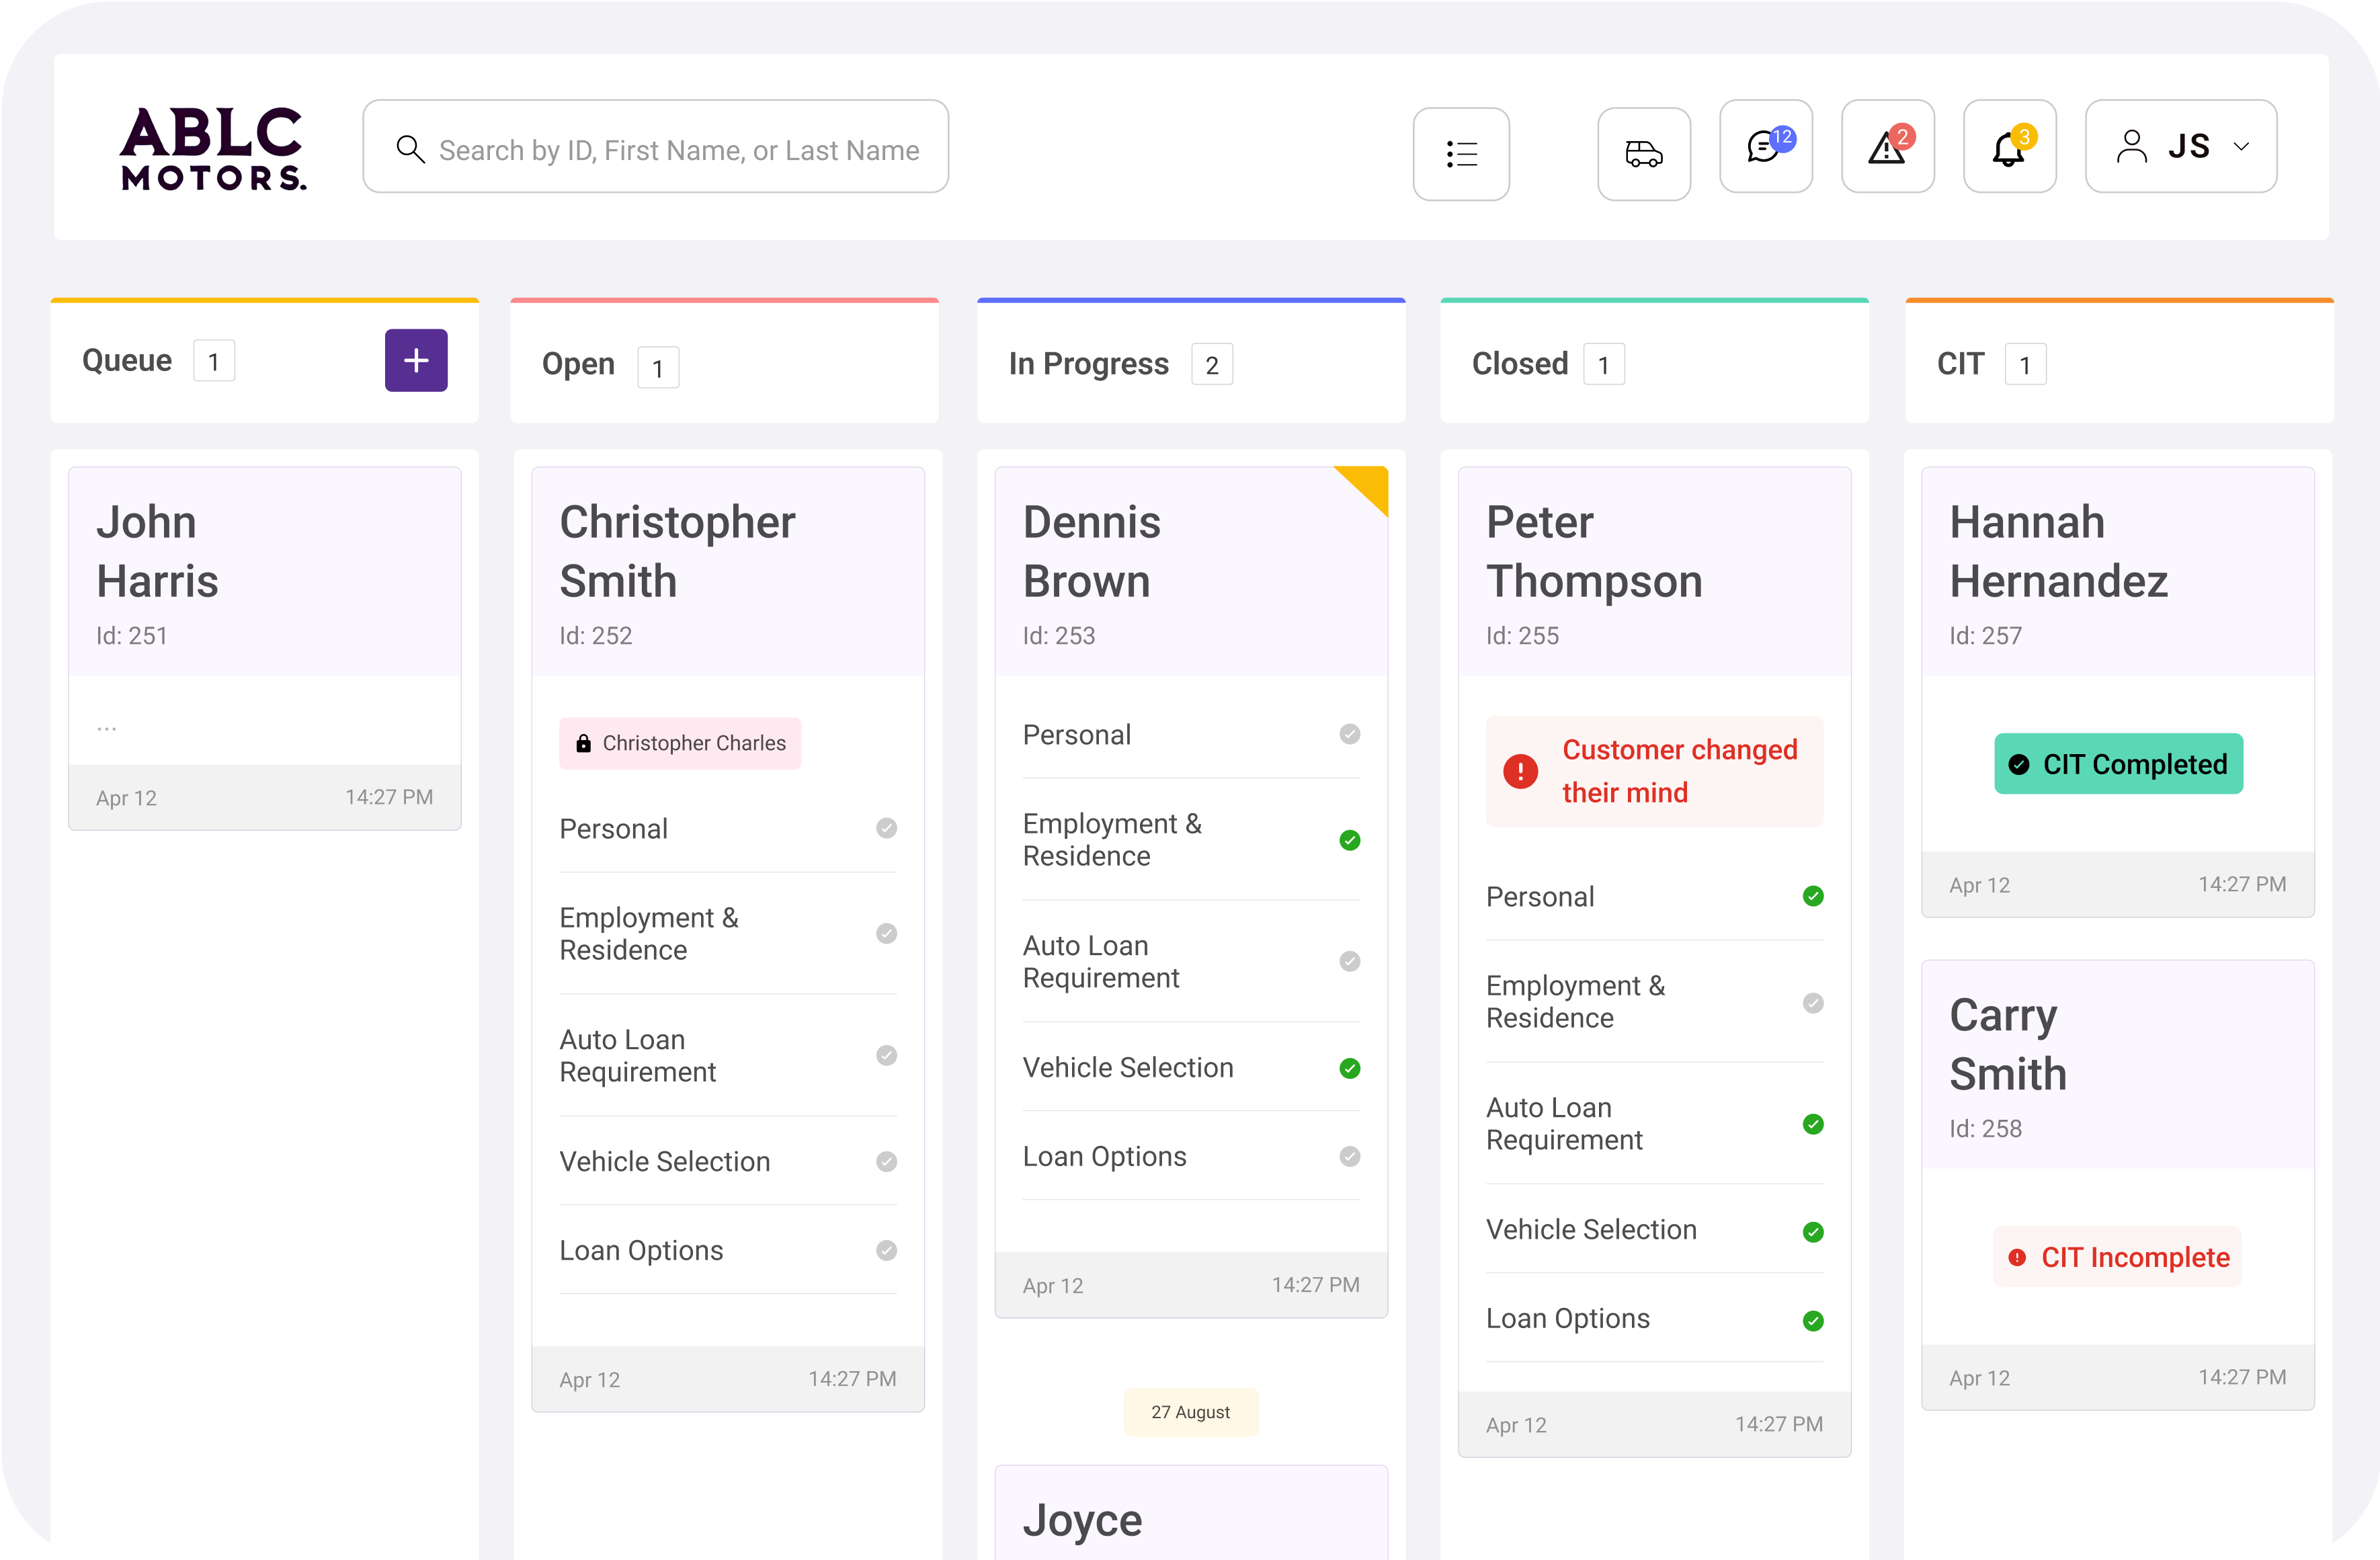Image resolution: width=2380 pixels, height=1560 pixels.
Task: Click the chevron beside JS initials
Action: pyautogui.click(x=2241, y=147)
